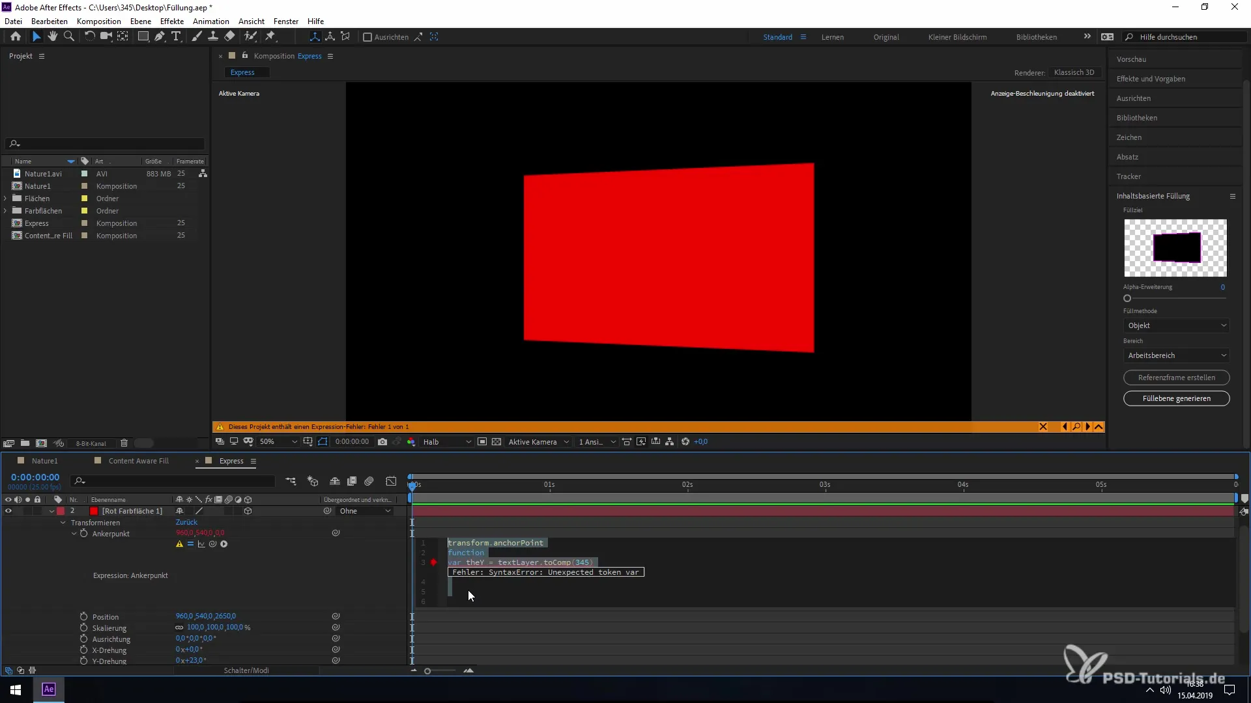This screenshot has width=1251, height=703.
Task: Switch to the Nature1 timeline tab
Action: point(44,461)
